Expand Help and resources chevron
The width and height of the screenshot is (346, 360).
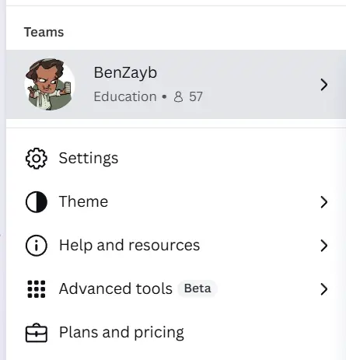point(323,246)
